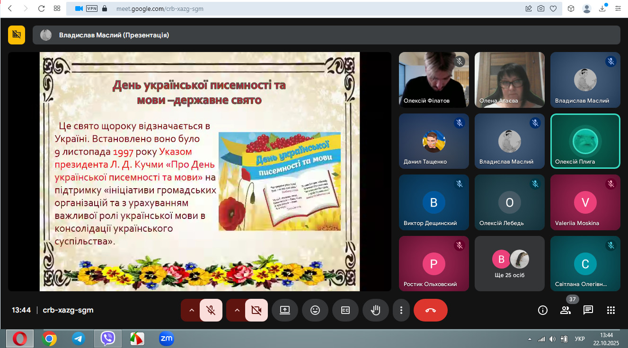Open the emoji reactions button
This screenshot has height=348, width=628.
[315, 310]
